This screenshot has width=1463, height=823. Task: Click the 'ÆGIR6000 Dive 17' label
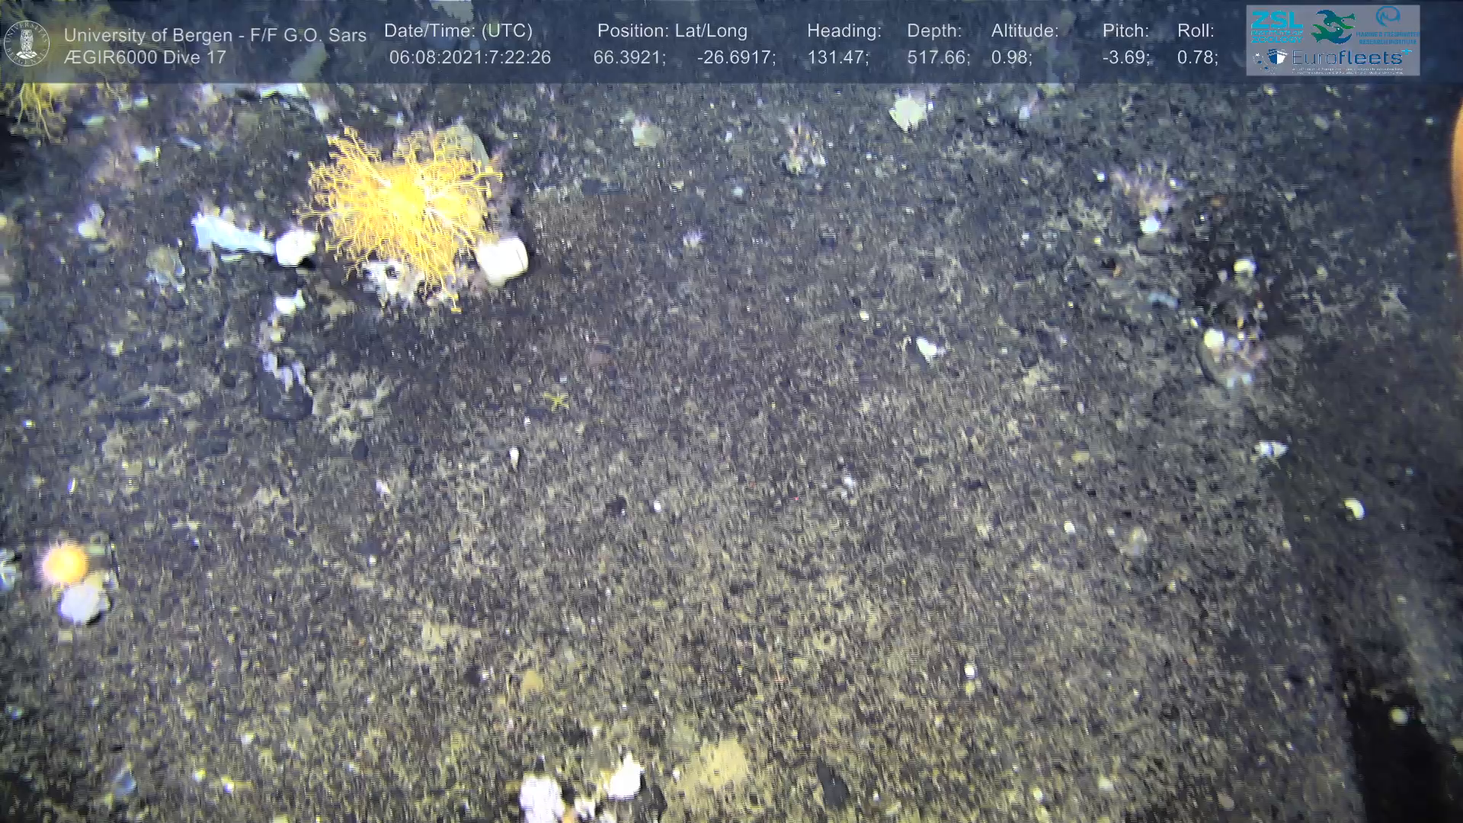[x=145, y=58]
